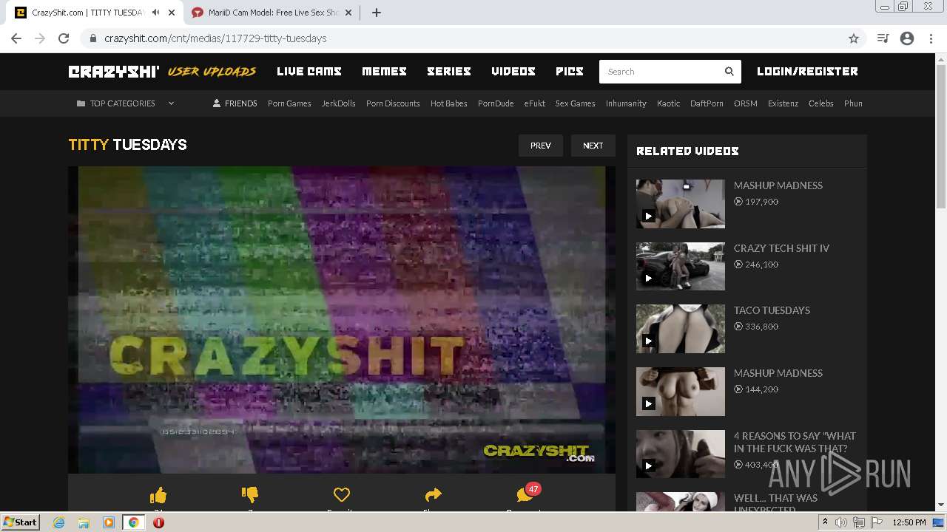
Task: Open the Existenz link
Action: pyautogui.click(x=783, y=103)
